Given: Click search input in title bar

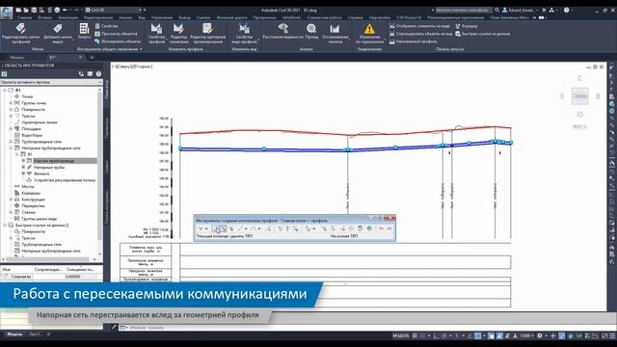Looking at the screenshot, I should coord(463,10).
